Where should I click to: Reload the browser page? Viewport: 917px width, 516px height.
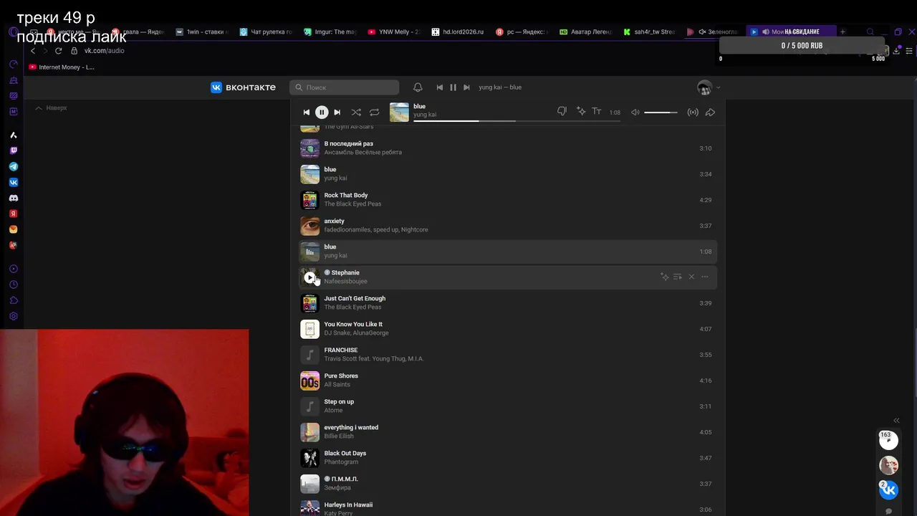[x=58, y=51]
